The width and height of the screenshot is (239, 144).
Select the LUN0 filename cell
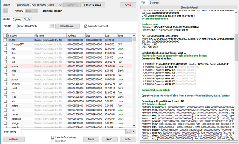50,40
